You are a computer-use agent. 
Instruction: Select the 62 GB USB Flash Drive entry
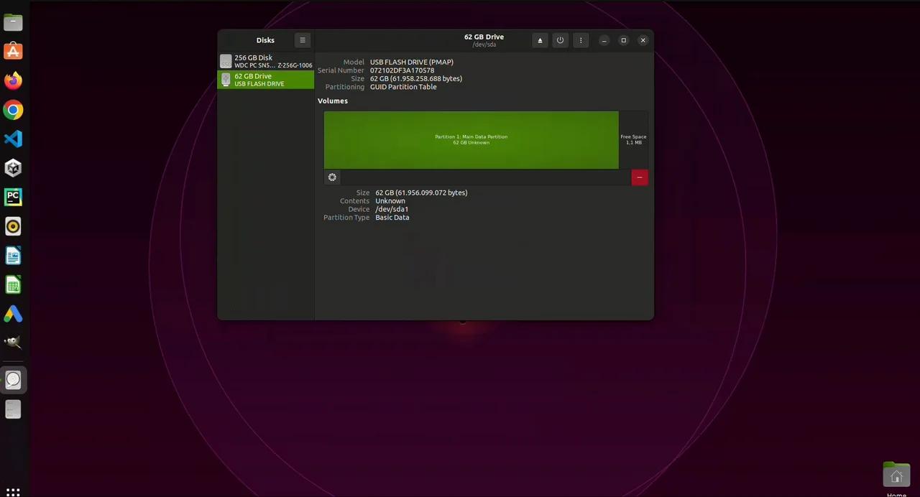pos(264,80)
